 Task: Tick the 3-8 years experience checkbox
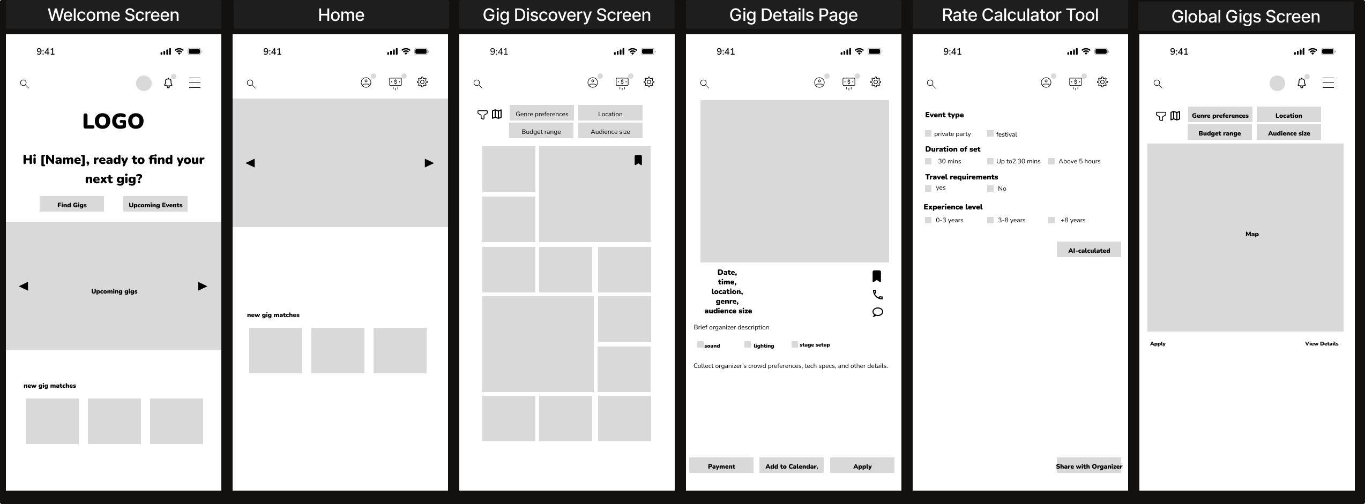click(x=990, y=220)
